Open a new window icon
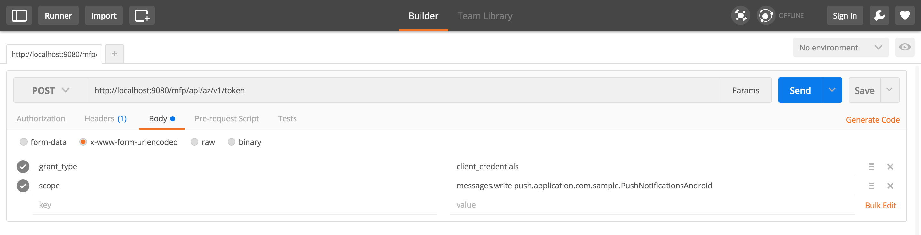Screen dimensions: 921x235 coord(142,16)
